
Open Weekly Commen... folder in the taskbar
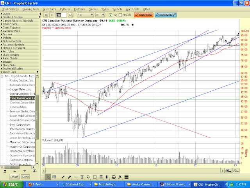click(x=141, y=184)
